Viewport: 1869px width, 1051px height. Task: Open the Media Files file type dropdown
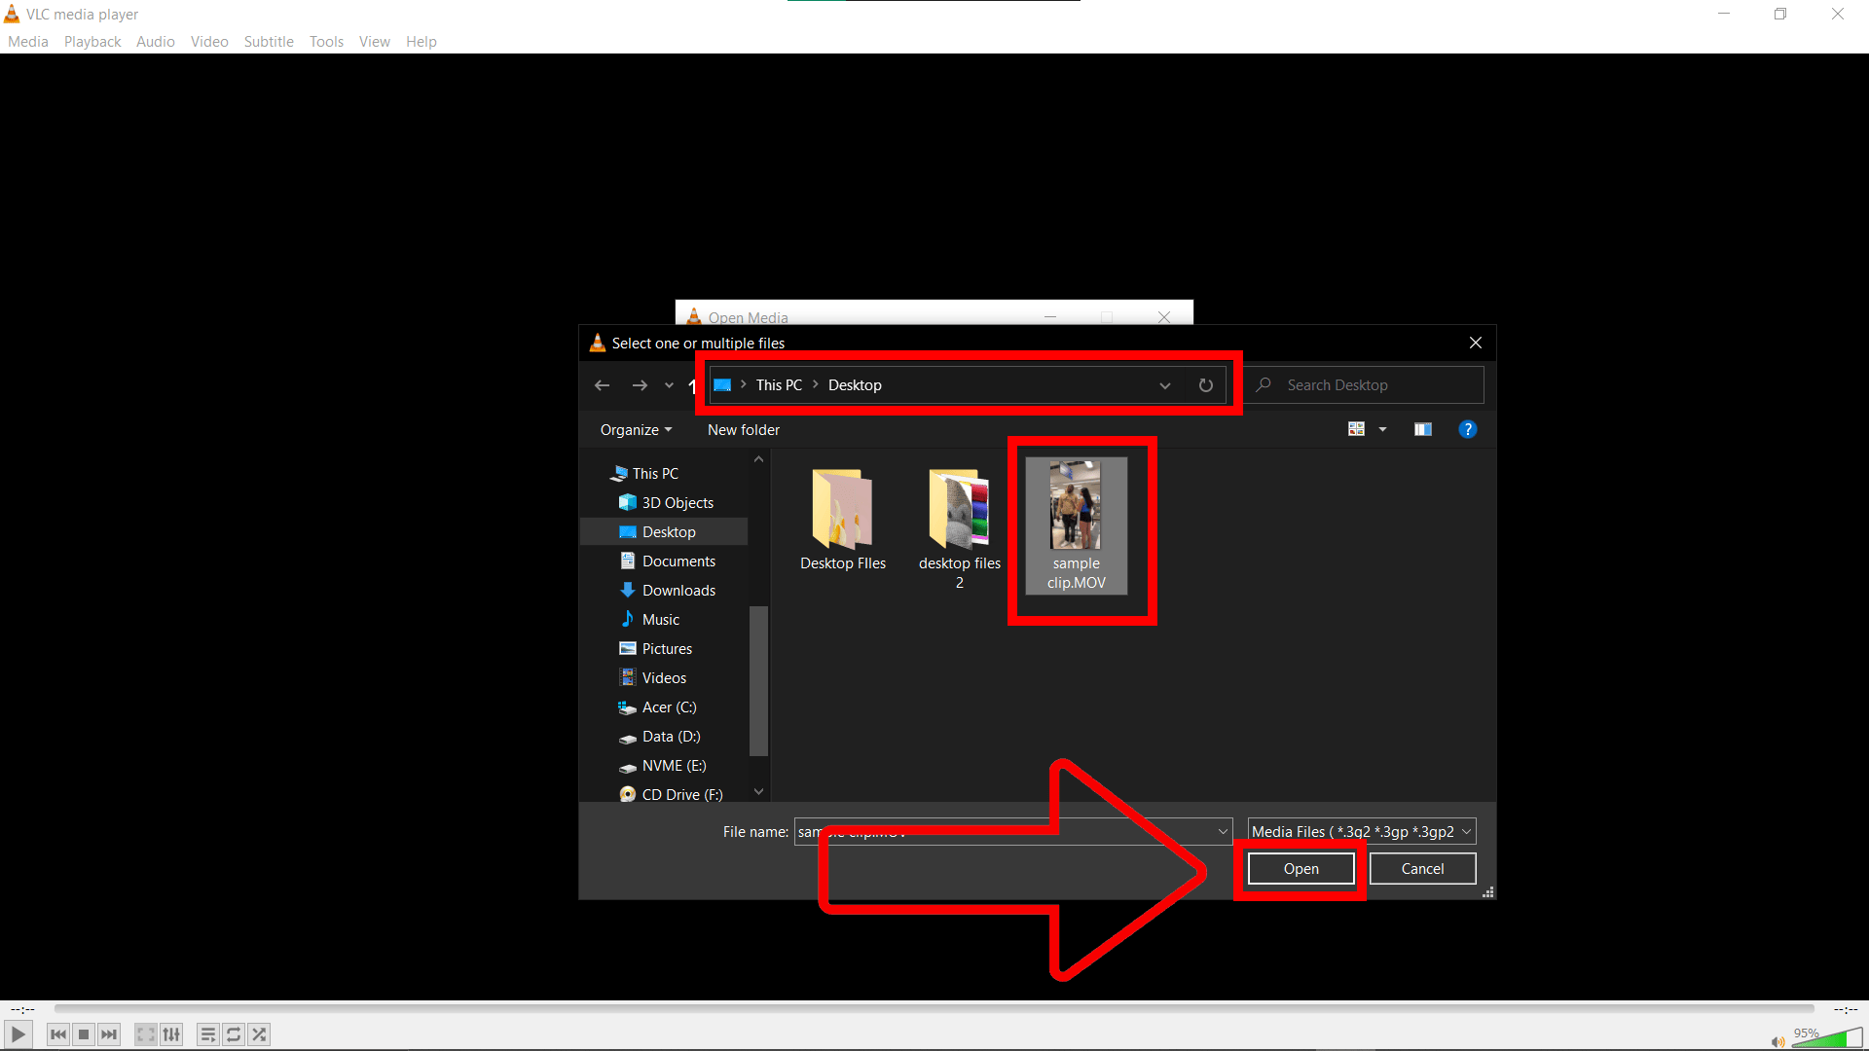click(x=1361, y=831)
